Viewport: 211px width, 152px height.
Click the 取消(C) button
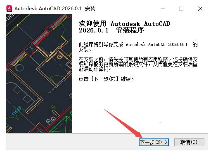pos(189,142)
